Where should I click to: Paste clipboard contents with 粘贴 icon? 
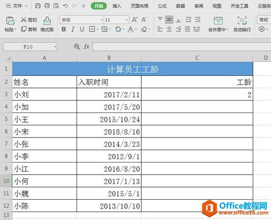[x=10, y=21]
